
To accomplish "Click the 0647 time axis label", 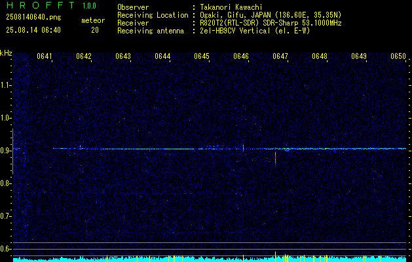I will pyautogui.click(x=280, y=56).
